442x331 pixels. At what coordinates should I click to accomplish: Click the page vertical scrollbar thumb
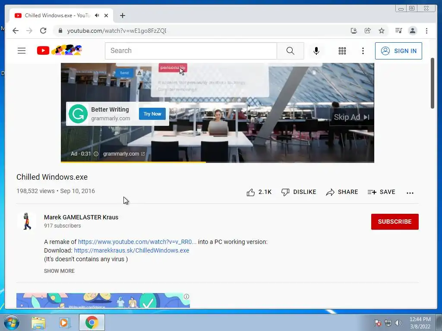433,83
